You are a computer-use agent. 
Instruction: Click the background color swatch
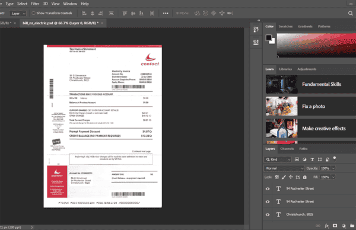(x=273, y=41)
